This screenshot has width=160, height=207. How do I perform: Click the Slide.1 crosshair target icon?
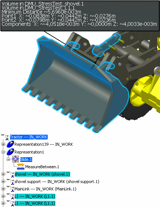click(x=16, y=159)
